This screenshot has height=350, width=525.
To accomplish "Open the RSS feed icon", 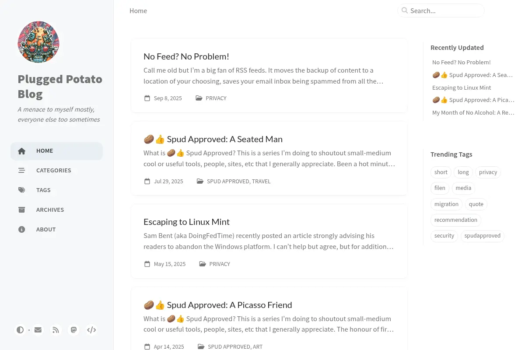I will (56, 330).
